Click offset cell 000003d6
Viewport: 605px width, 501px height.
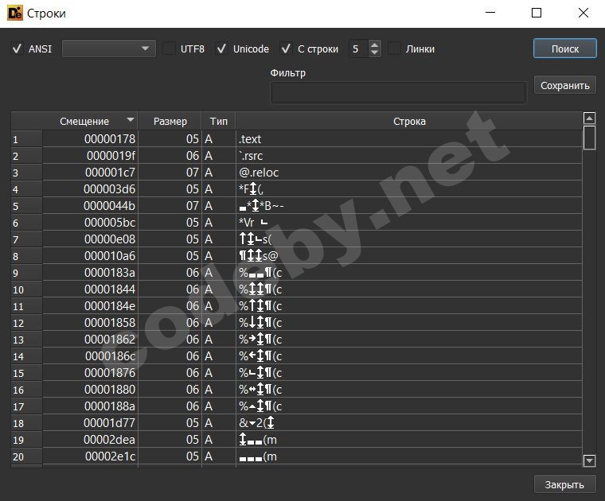point(90,188)
